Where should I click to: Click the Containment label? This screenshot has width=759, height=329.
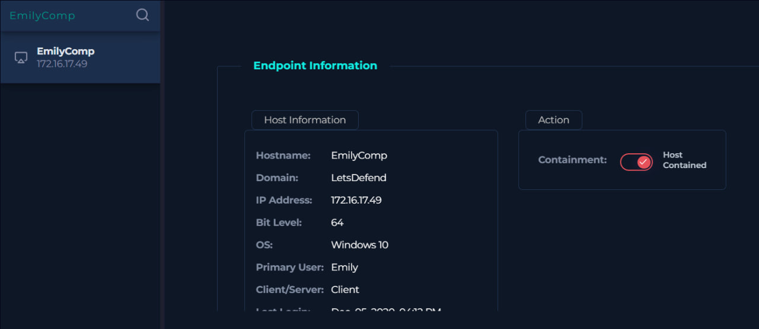[572, 160]
